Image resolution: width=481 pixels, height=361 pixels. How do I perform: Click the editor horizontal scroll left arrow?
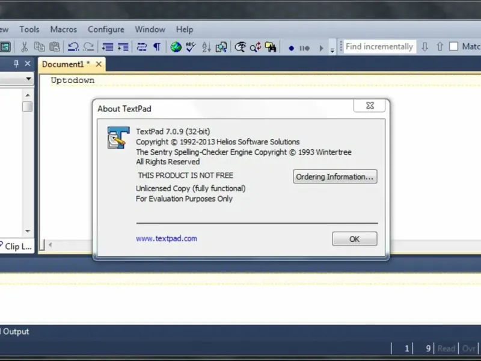51,245
